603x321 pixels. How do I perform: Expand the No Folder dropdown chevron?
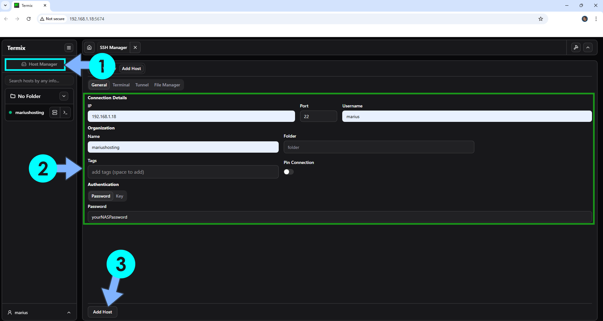click(64, 96)
